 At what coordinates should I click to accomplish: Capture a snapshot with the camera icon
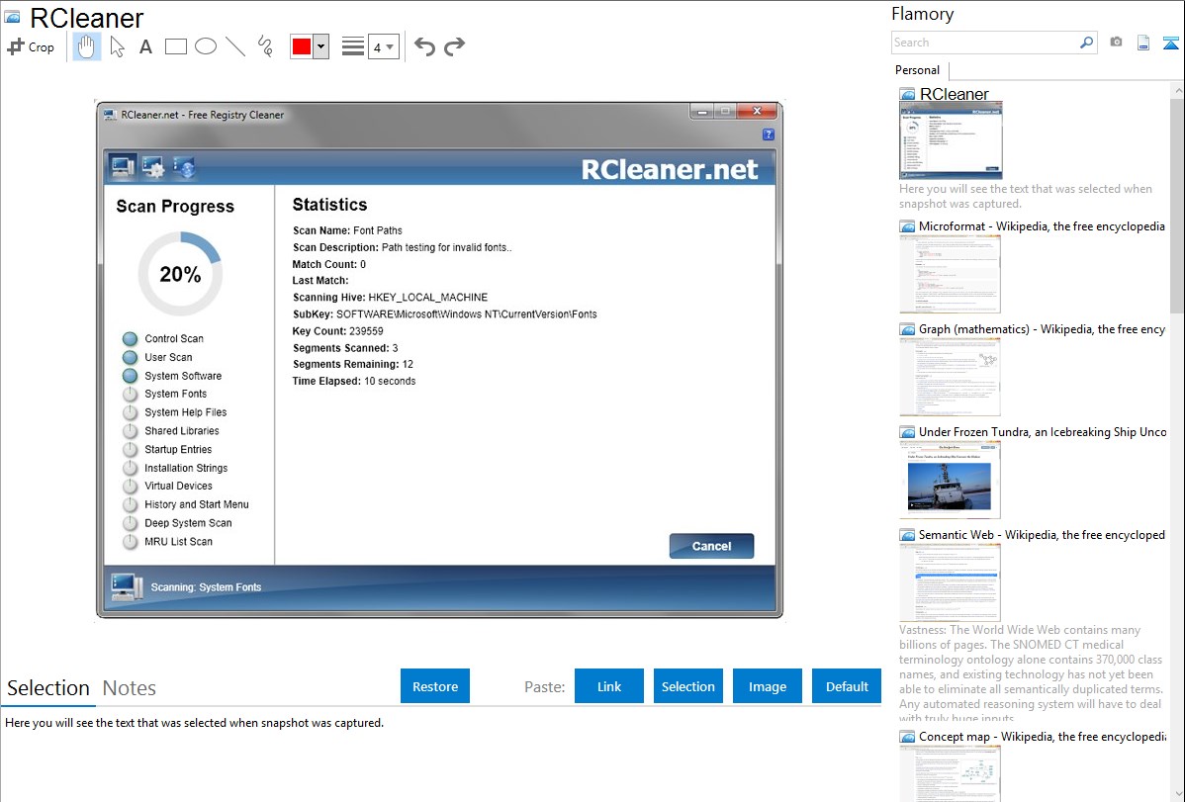coord(1116,43)
